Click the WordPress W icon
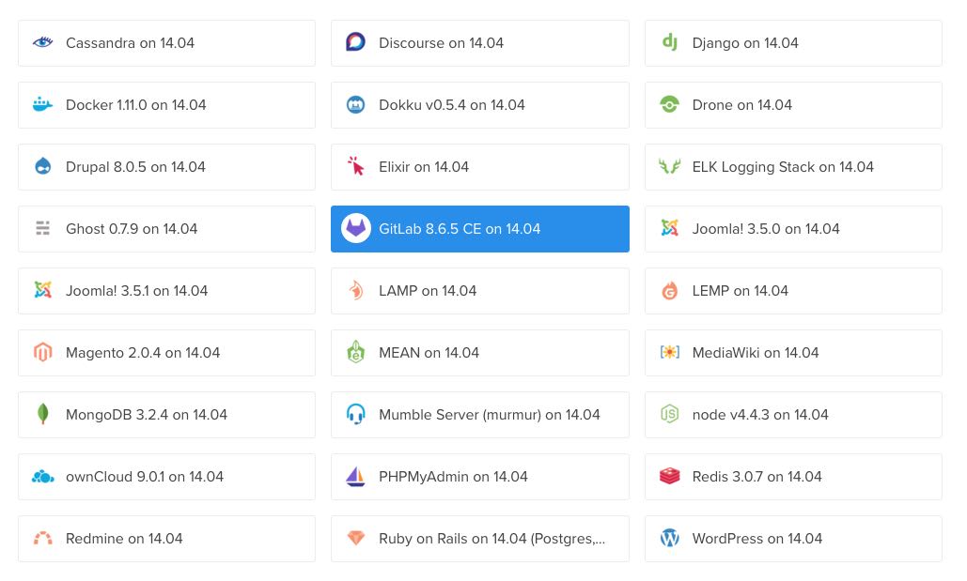Image resolution: width=967 pixels, height=581 pixels. (669, 539)
